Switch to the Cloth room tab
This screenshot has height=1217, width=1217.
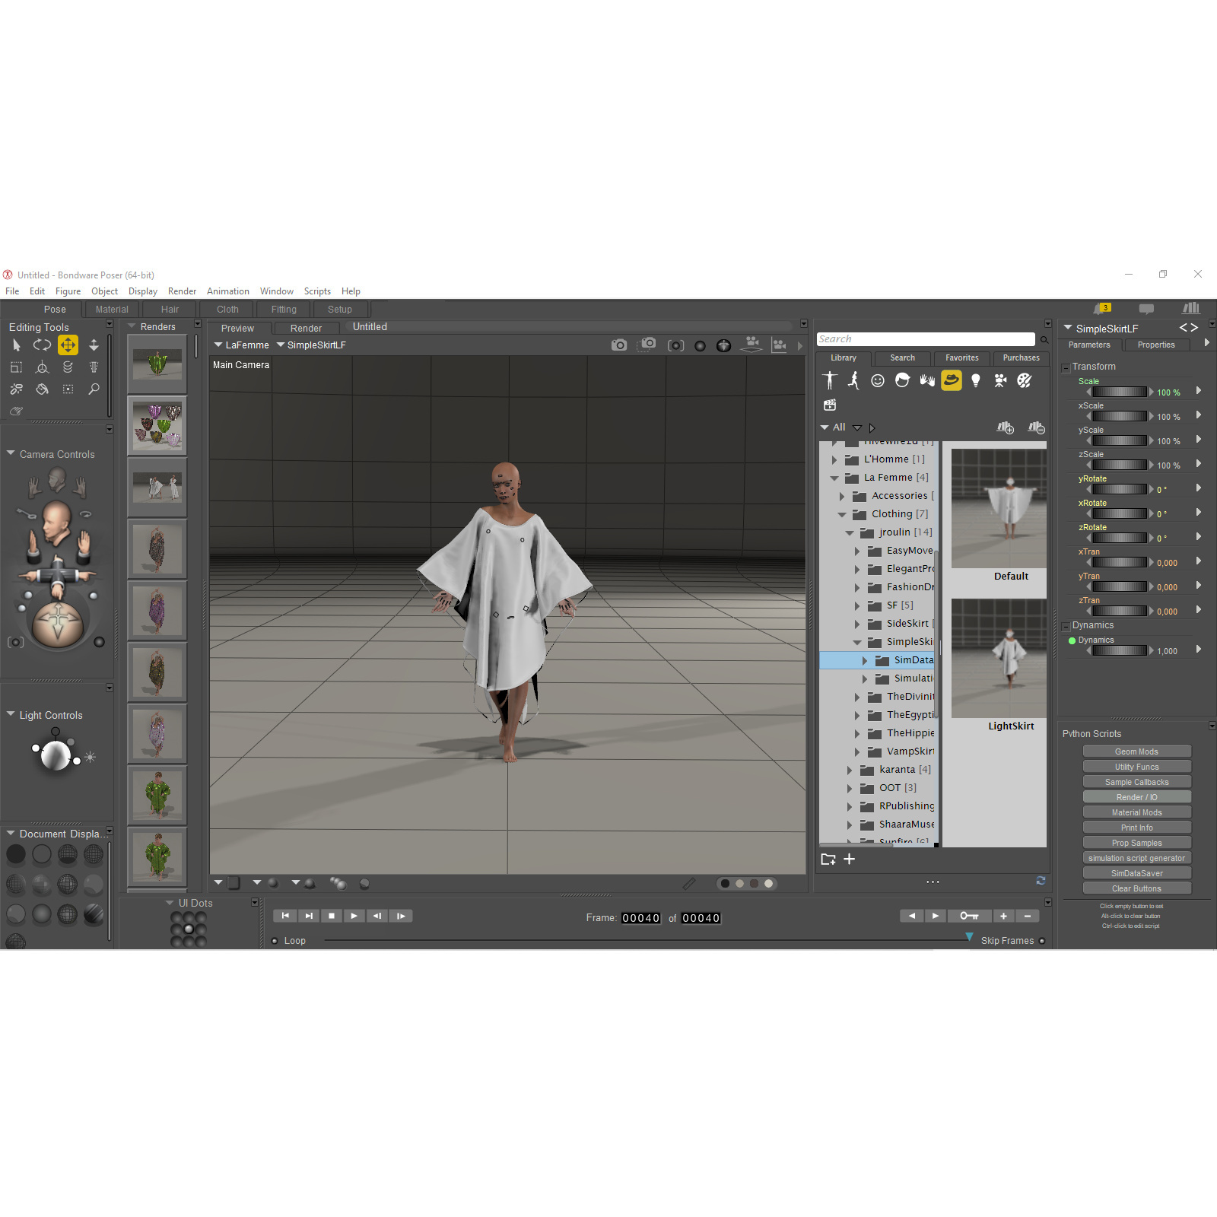(x=227, y=310)
